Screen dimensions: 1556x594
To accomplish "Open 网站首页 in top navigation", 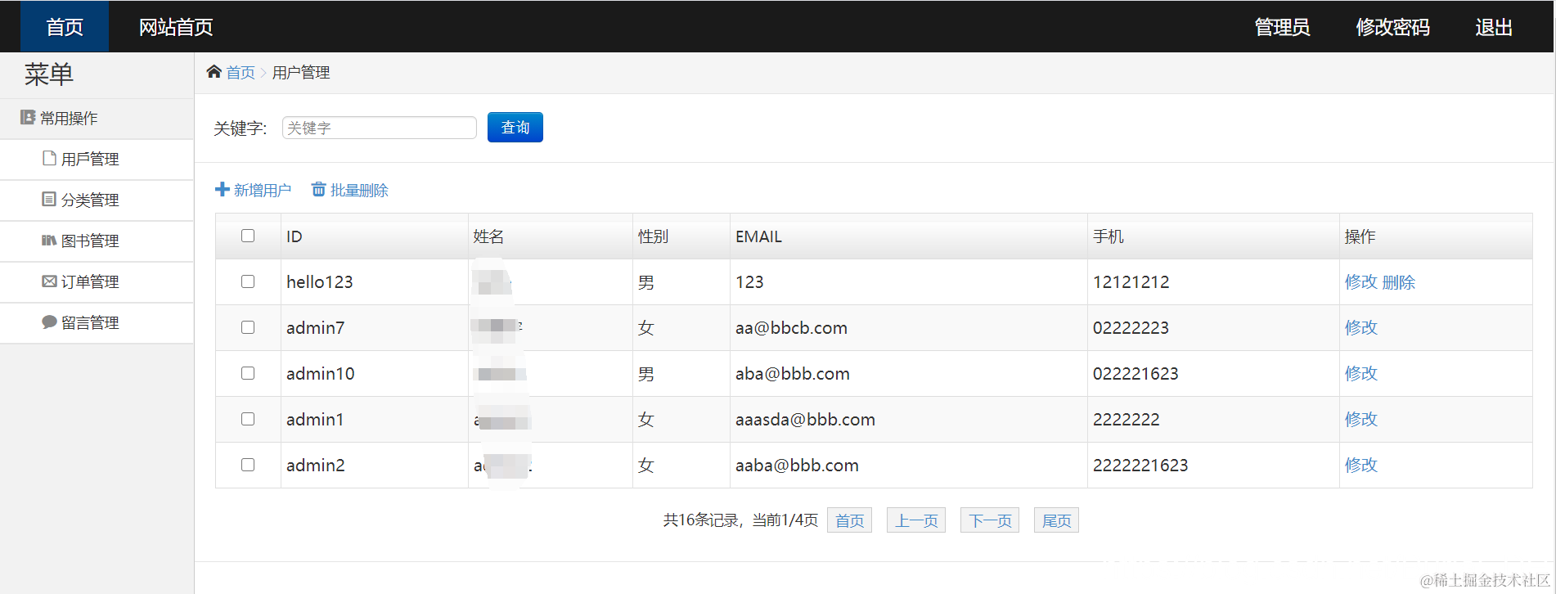I will point(176,27).
